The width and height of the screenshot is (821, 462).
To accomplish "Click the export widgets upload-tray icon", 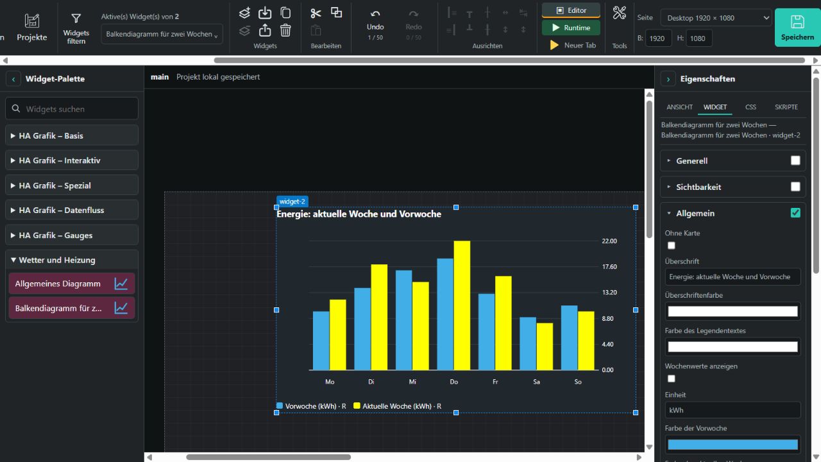I will pos(265,30).
